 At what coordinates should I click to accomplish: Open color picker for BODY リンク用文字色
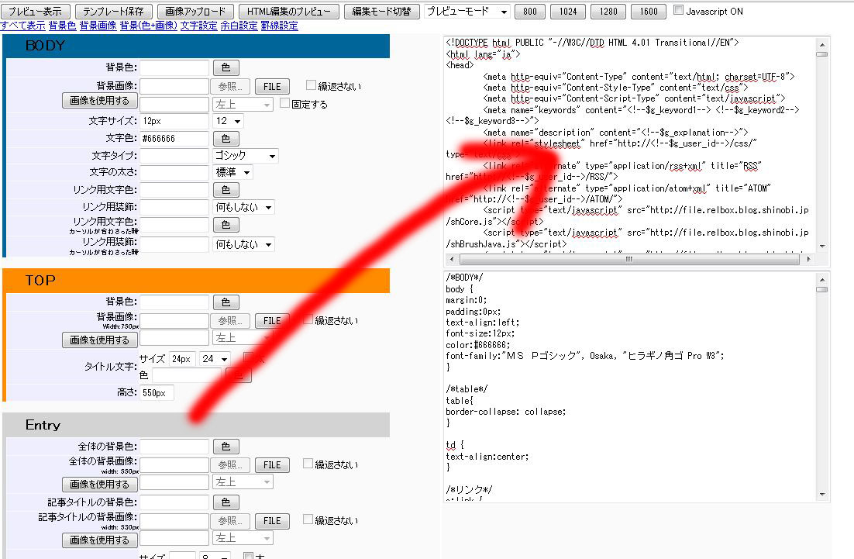pos(226,190)
